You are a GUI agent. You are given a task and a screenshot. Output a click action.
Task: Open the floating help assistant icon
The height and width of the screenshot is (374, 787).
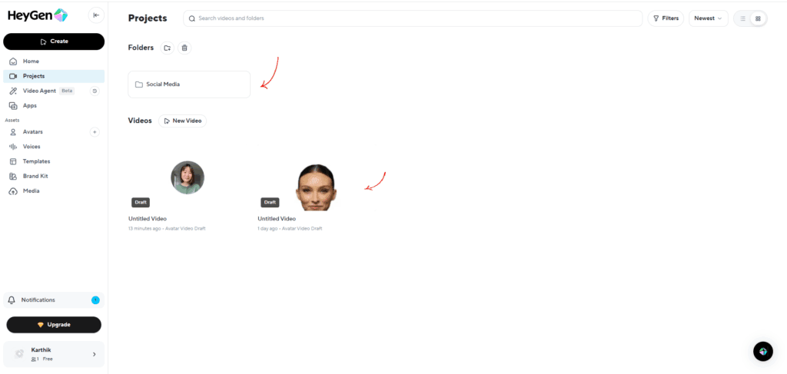(x=763, y=352)
